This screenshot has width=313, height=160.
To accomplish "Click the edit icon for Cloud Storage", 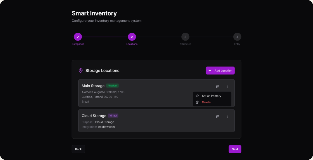I will (218, 117).
